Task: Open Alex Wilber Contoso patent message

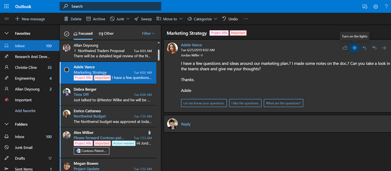Action: (x=108, y=143)
